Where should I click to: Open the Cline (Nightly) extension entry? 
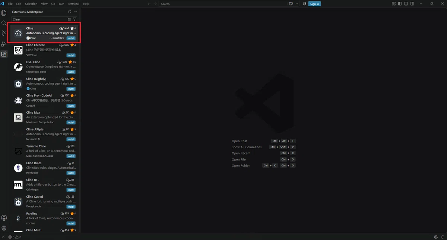click(x=45, y=84)
